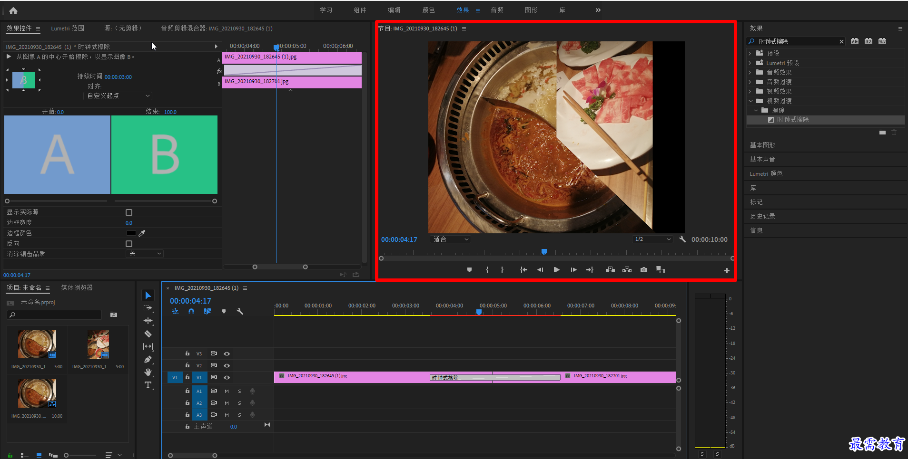Open the Lumetri Scopes tab
The height and width of the screenshot is (459, 908).
click(x=68, y=29)
